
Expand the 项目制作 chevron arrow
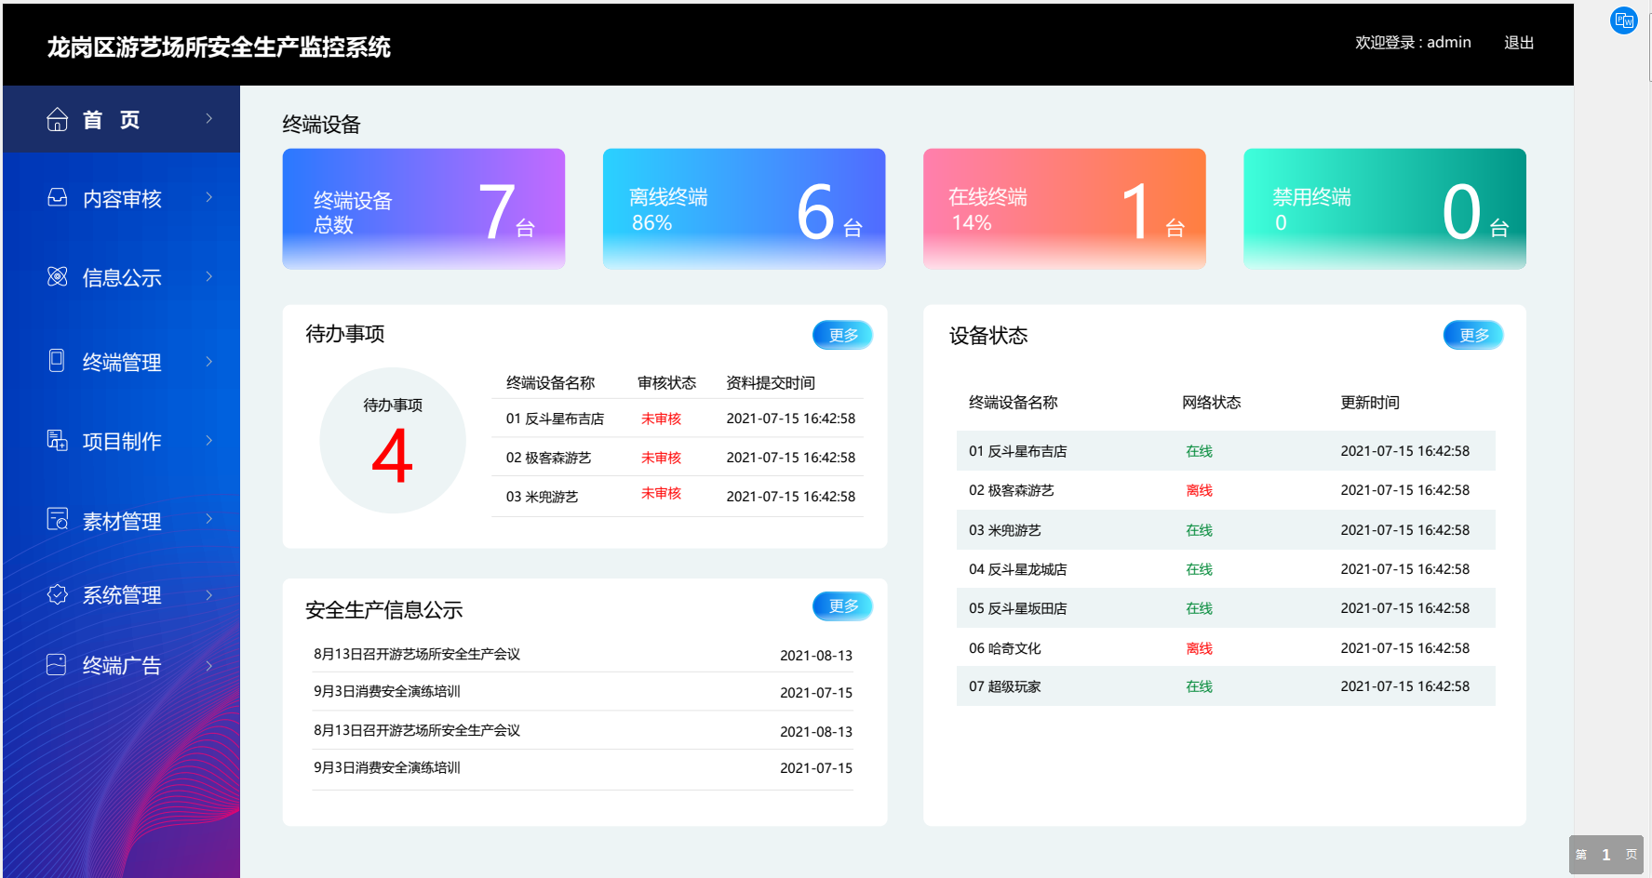pos(209,440)
